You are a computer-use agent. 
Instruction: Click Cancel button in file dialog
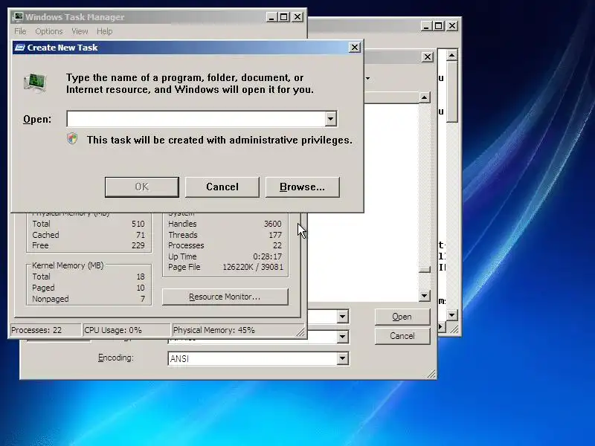402,336
